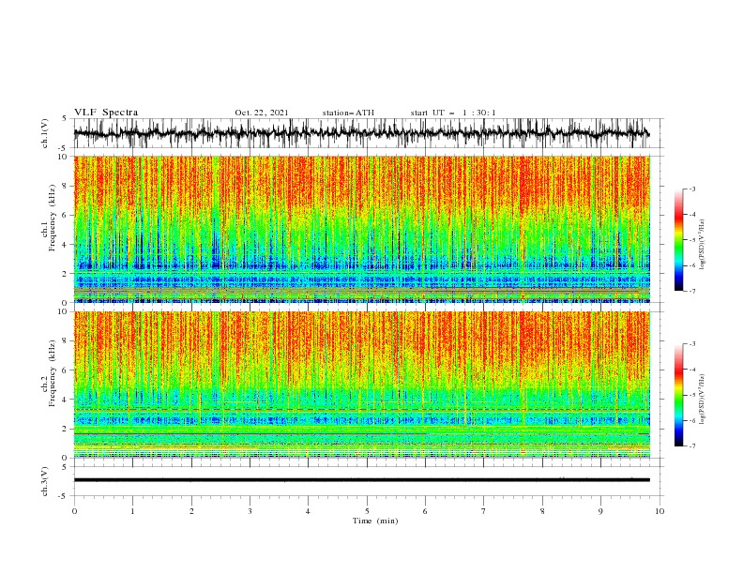Click the "Time (min)" x-axis label

click(x=375, y=521)
